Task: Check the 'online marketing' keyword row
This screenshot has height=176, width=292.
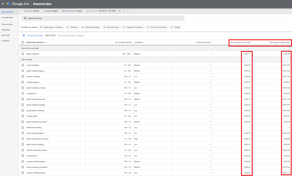Action: pyautogui.click(x=23, y=65)
